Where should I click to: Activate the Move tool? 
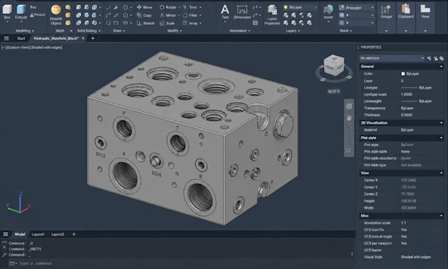(144, 7)
